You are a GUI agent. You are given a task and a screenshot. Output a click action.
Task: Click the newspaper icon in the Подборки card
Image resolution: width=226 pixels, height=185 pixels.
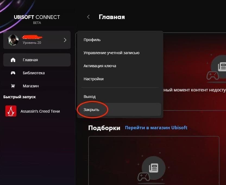coord(154,168)
